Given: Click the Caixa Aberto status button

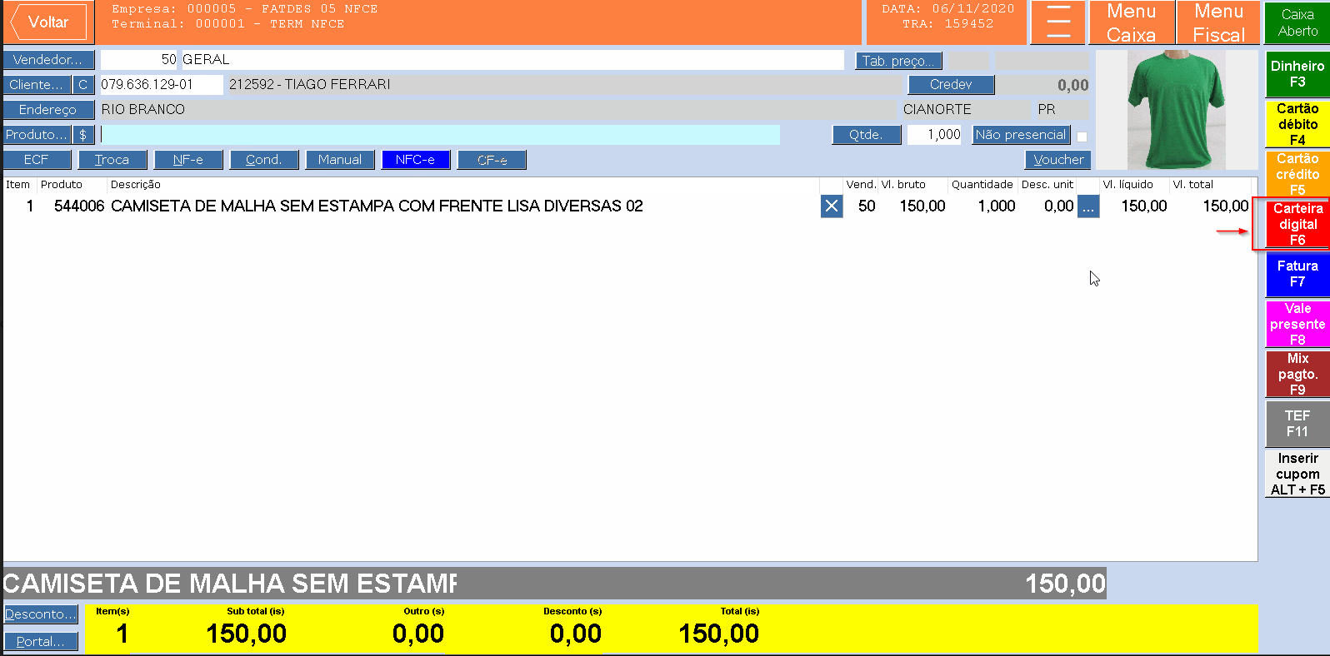Looking at the screenshot, I should coord(1297,22).
